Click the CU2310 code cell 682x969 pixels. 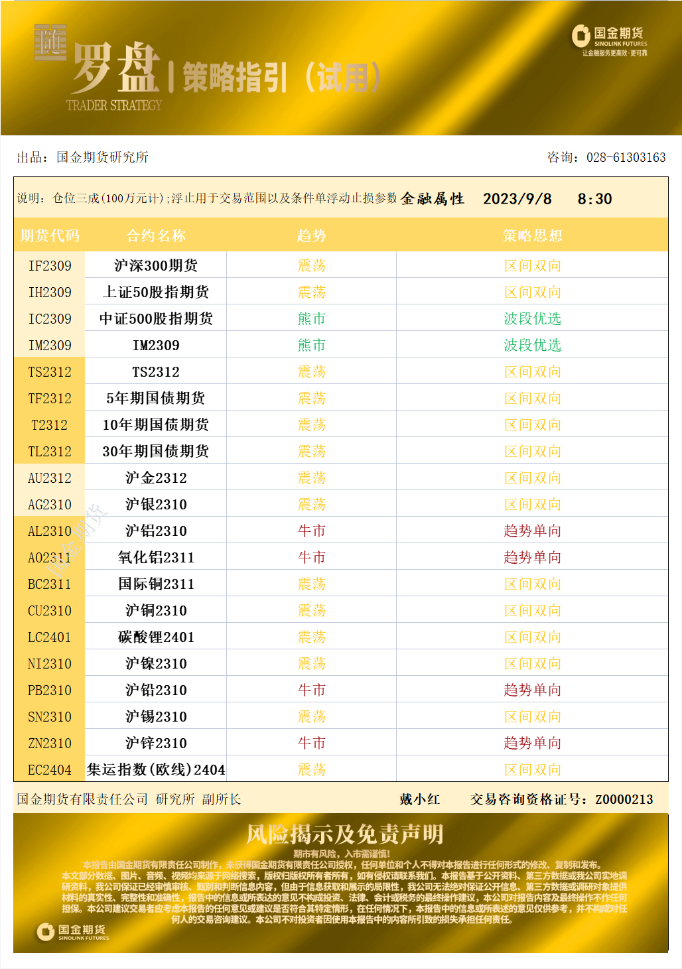coord(50,610)
